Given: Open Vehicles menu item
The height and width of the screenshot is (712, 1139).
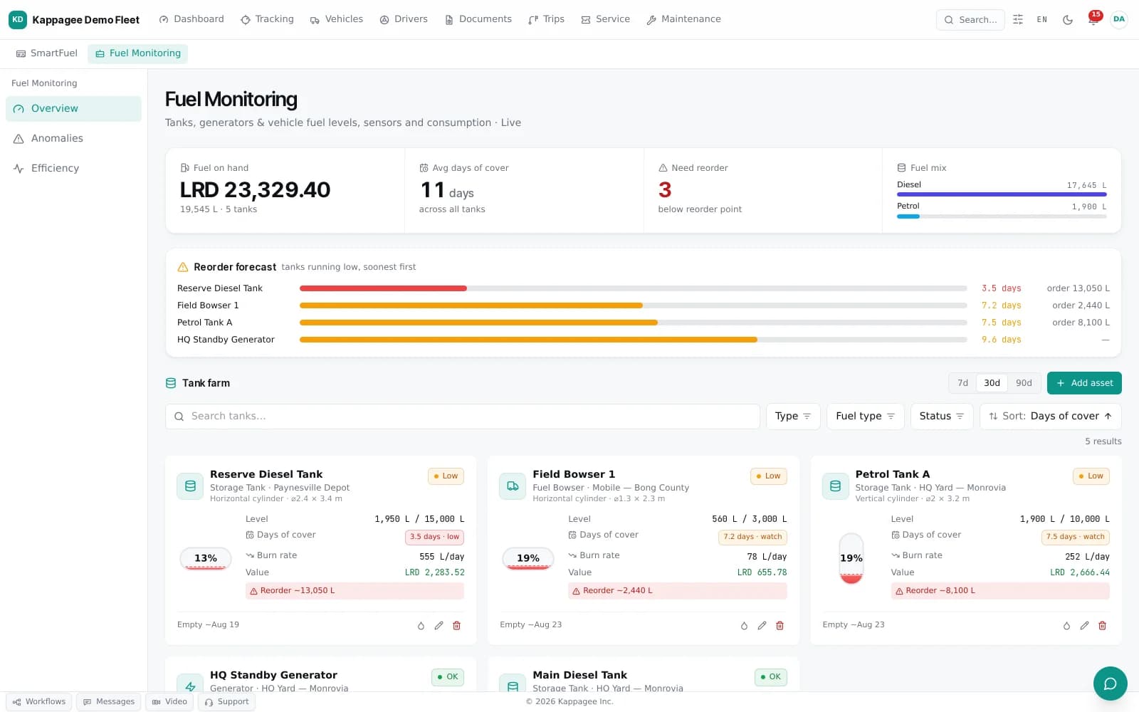Looking at the screenshot, I should (x=337, y=19).
